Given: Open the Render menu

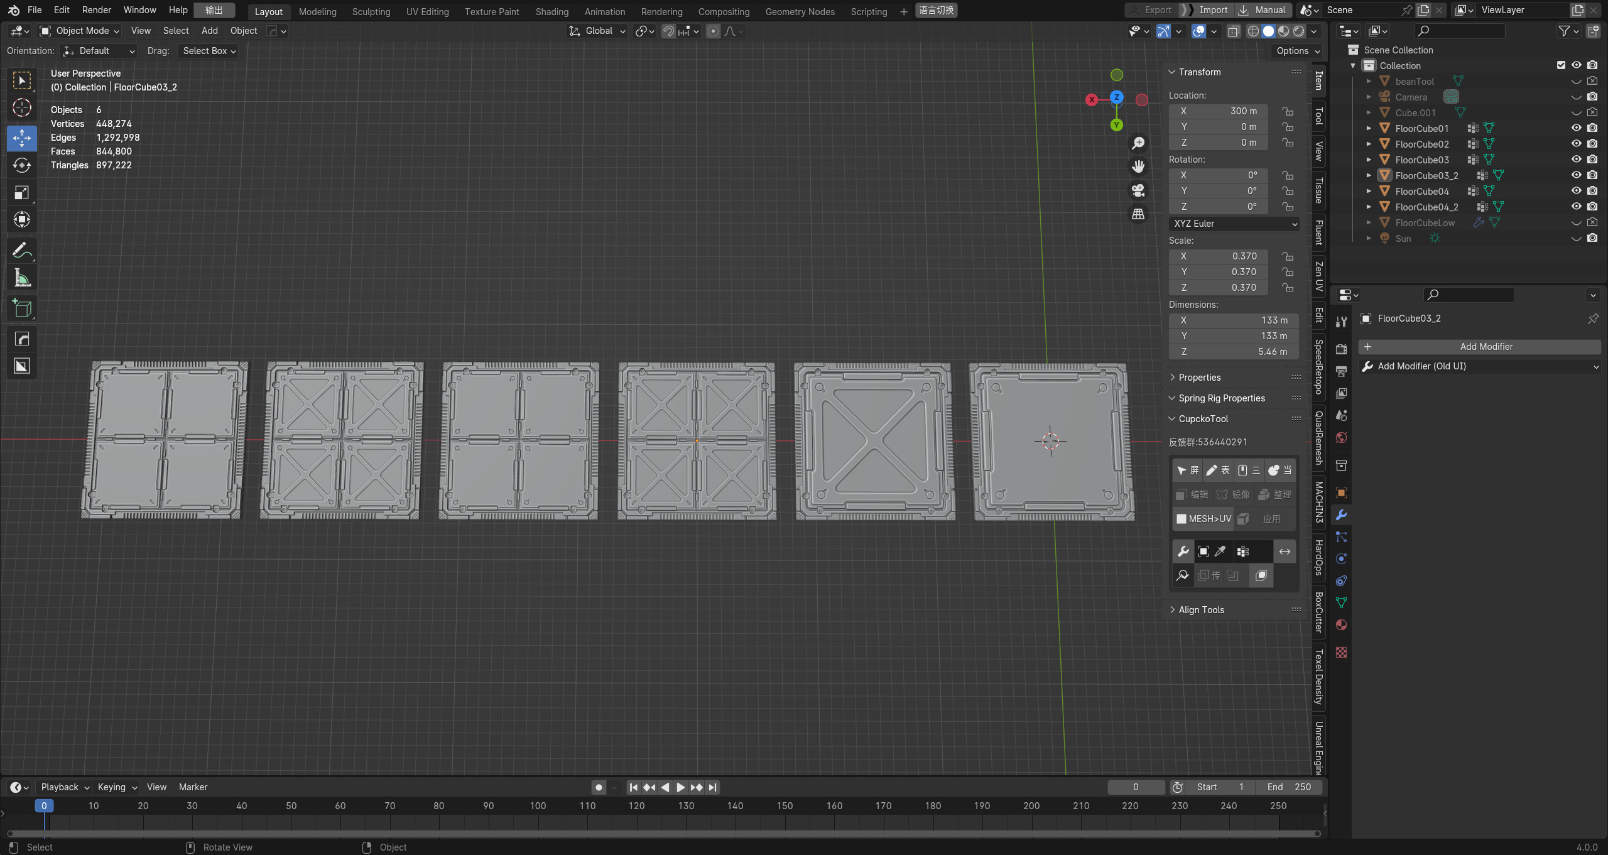Looking at the screenshot, I should coord(96,10).
